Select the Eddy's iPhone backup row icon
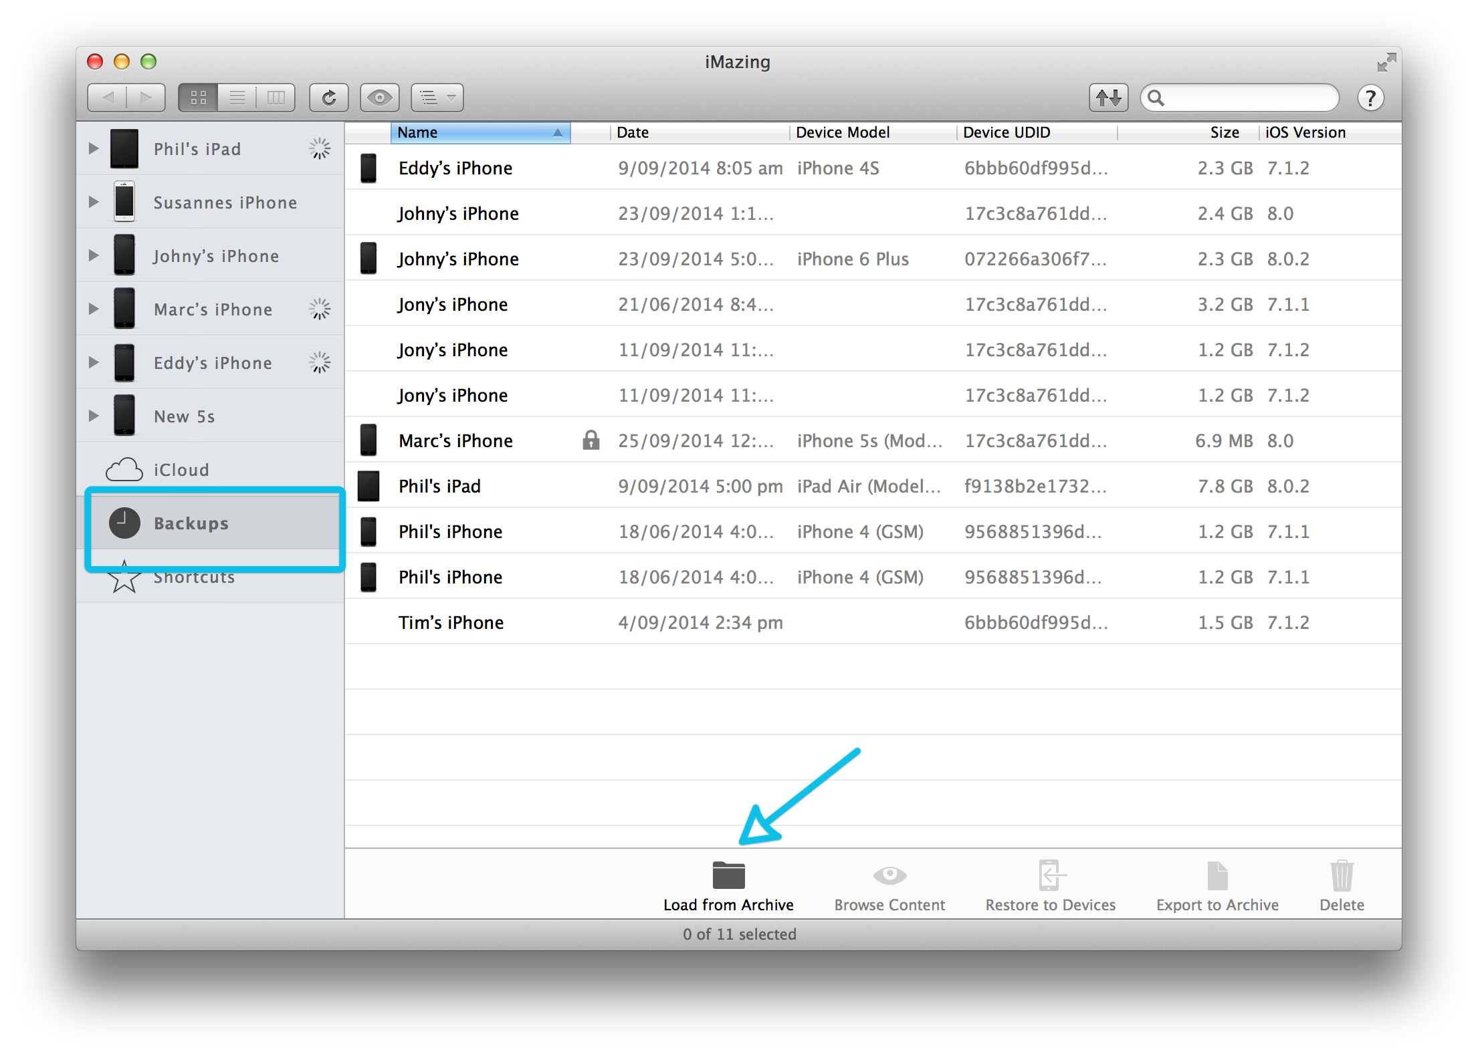The width and height of the screenshot is (1478, 1056). coord(368,168)
